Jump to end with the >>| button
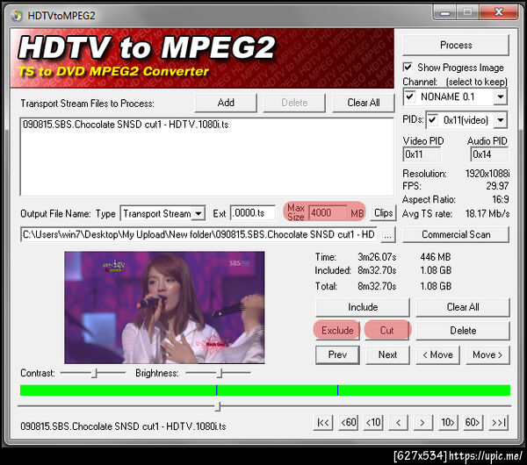This screenshot has width=527, height=465. (x=498, y=422)
